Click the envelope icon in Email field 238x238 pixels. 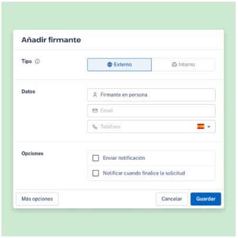click(95, 110)
